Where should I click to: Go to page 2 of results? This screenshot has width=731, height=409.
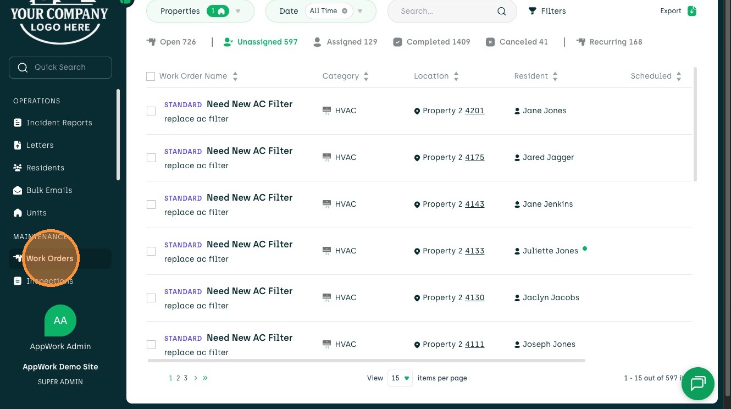point(178,378)
